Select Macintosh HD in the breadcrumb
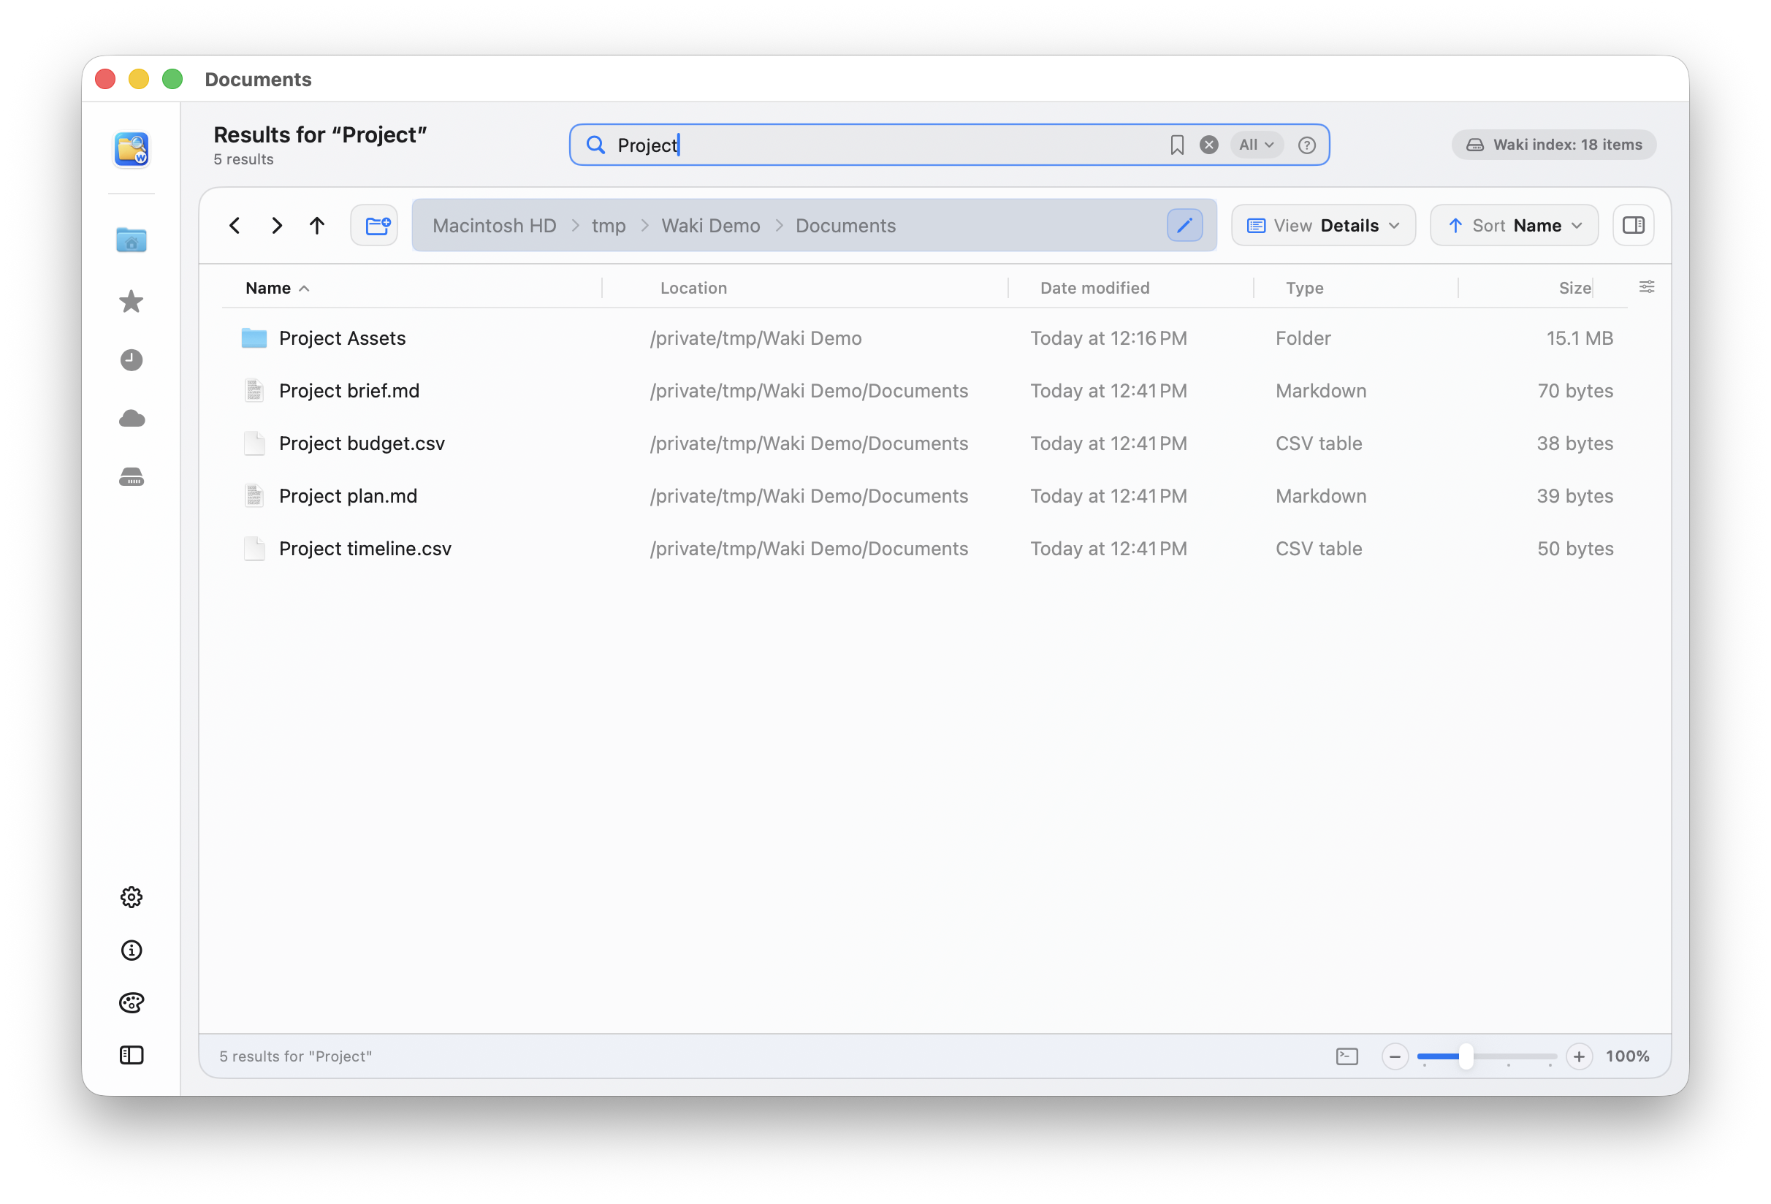The width and height of the screenshot is (1771, 1204). pyautogui.click(x=495, y=226)
